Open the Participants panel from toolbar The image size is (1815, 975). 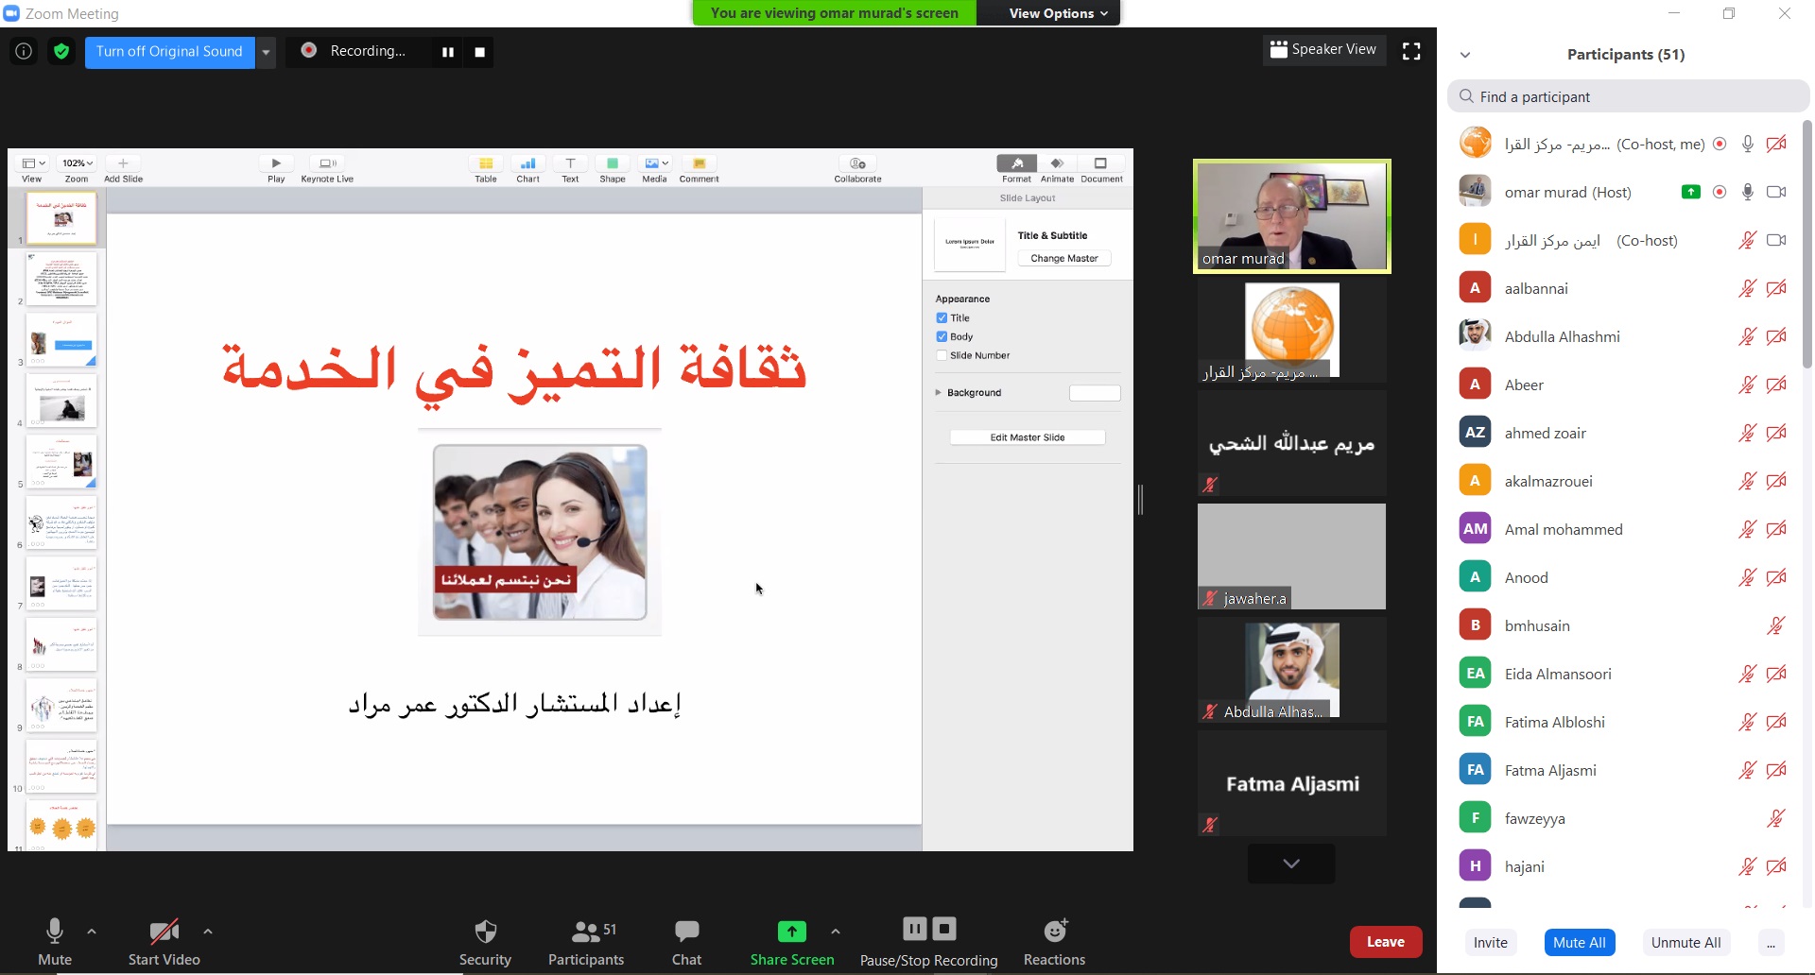point(586,932)
